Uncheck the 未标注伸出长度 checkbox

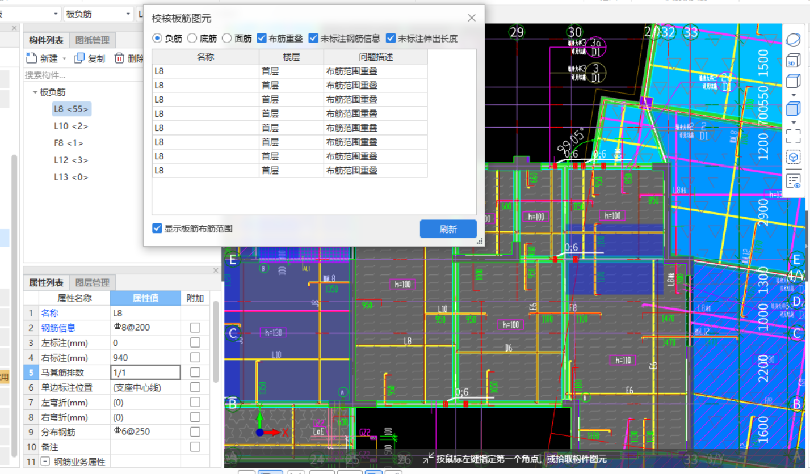391,39
